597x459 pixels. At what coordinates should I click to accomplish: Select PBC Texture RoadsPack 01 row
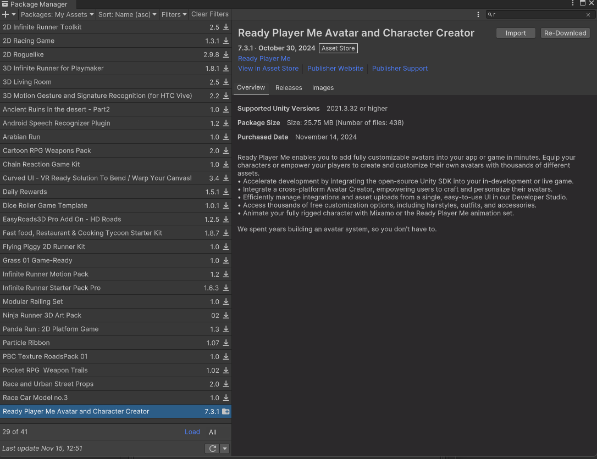(116, 356)
